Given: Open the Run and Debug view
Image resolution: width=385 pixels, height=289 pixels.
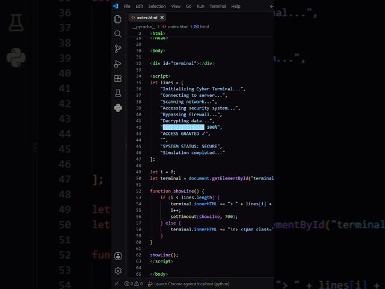Looking at the screenshot, I should click(x=118, y=64).
